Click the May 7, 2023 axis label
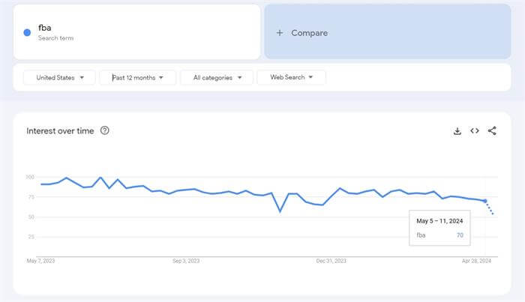This screenshot has height=302, width=525. pyautogui.click(x=40, y=261)
